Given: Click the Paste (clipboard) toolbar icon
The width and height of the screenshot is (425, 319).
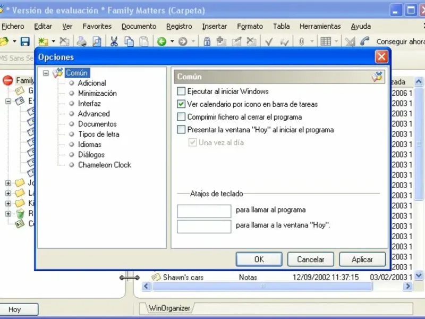Looking at the screenshot, I should point(144,41).
